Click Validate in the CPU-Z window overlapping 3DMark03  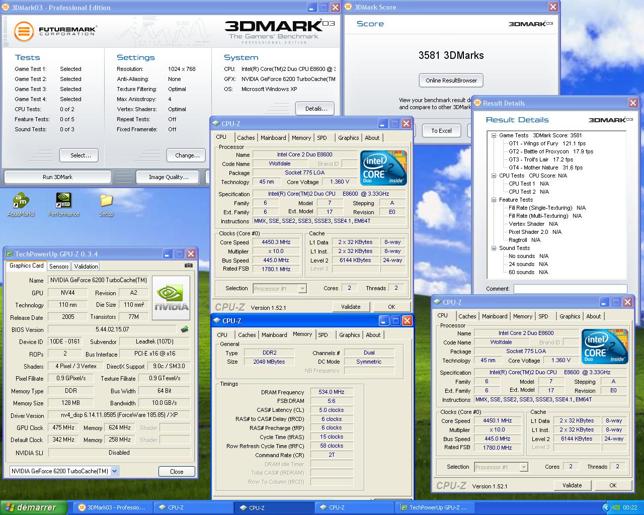point(351,307)
